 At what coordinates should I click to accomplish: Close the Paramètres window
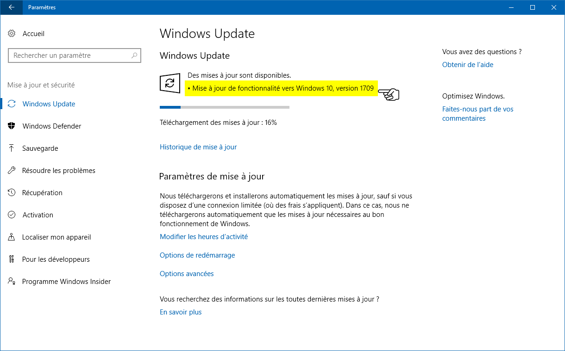[554, 7]
